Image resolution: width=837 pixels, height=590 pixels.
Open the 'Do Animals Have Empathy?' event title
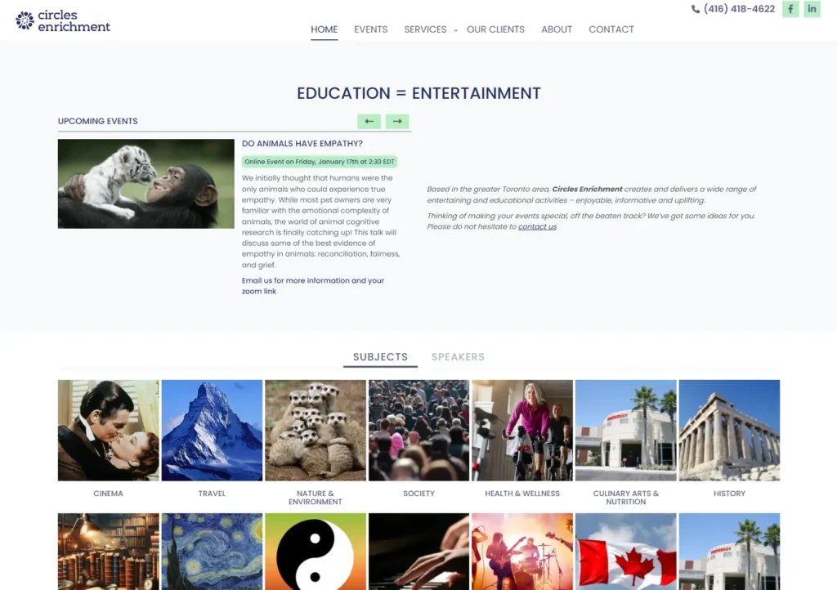(x=302, y=144)
